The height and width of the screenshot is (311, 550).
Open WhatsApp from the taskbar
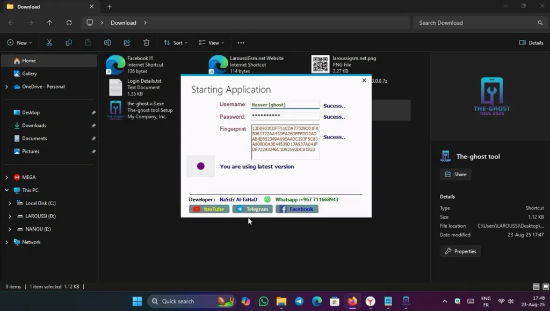pyautogui.click(x=263, y=301)
